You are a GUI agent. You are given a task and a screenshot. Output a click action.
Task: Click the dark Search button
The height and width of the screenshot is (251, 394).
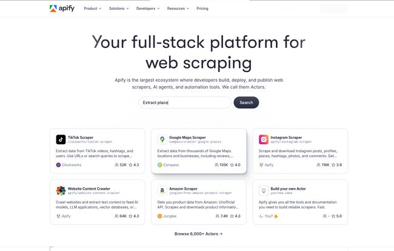pyautogui.click(x=246, y=102)
